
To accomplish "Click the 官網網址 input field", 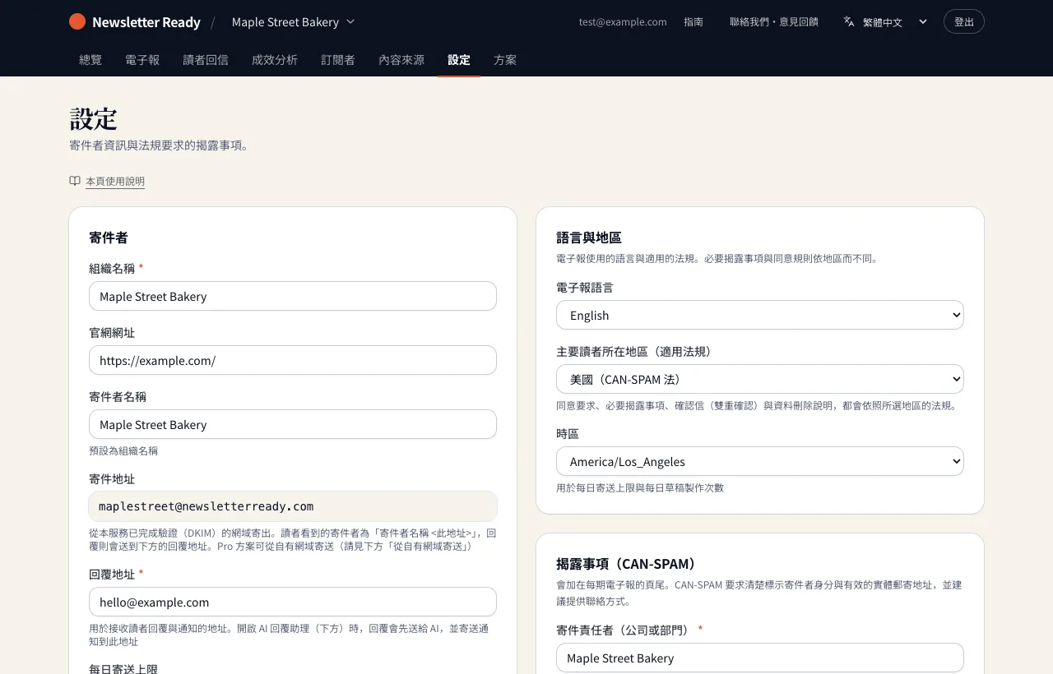I will [x=293, y=360].
